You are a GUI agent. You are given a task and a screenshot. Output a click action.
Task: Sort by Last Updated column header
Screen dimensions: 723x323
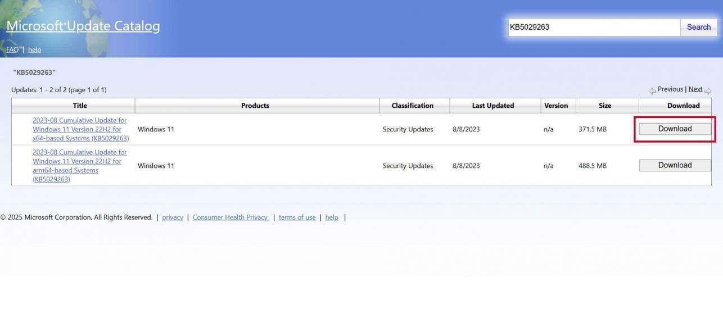click(x=492, y=106)
